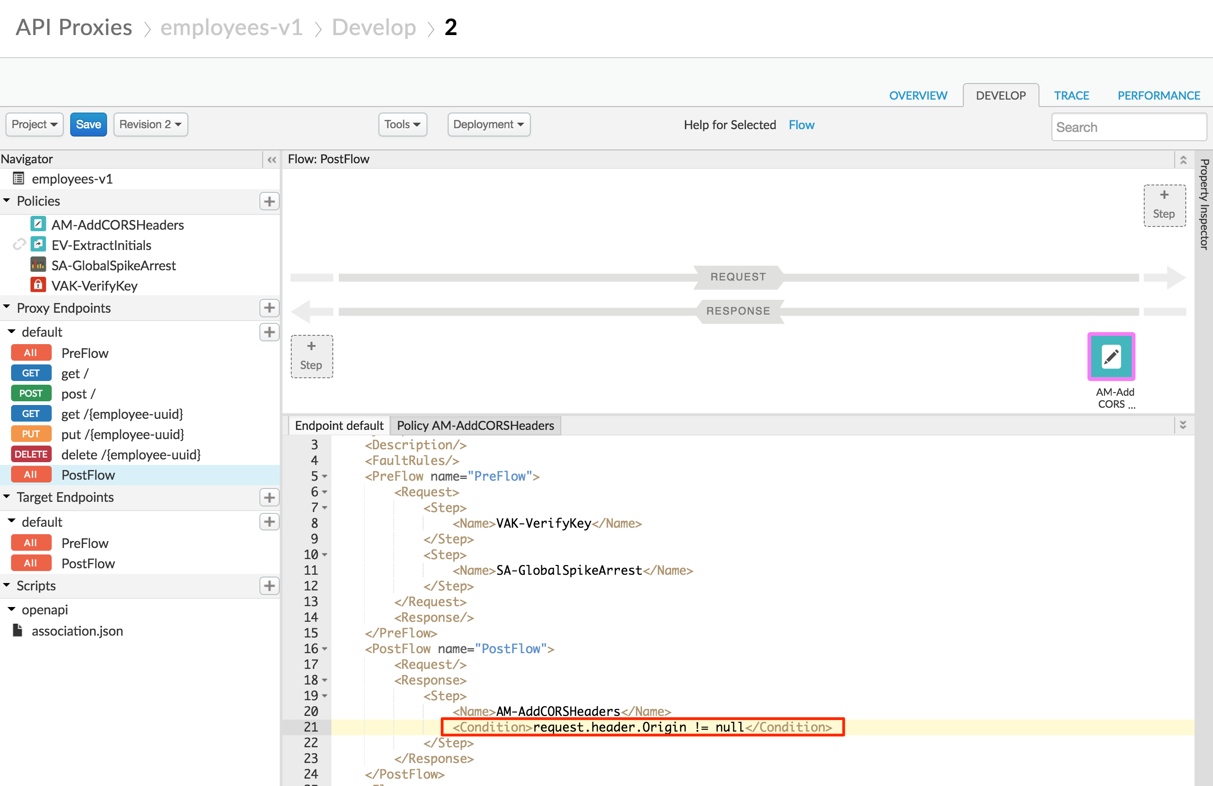Screen dimensions: 1213x786
Task: Add a flow to the proxy default endpoint
Action: click(x=269, y=332)
